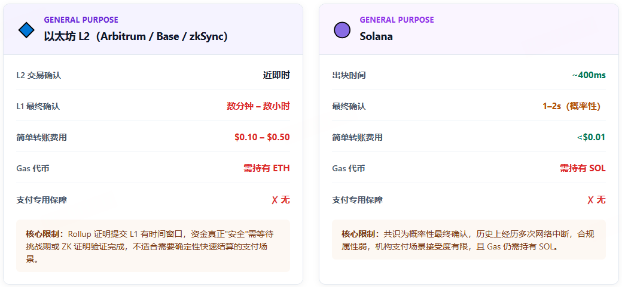Click the Rollup 核心限制 note box

click(153, 246)
